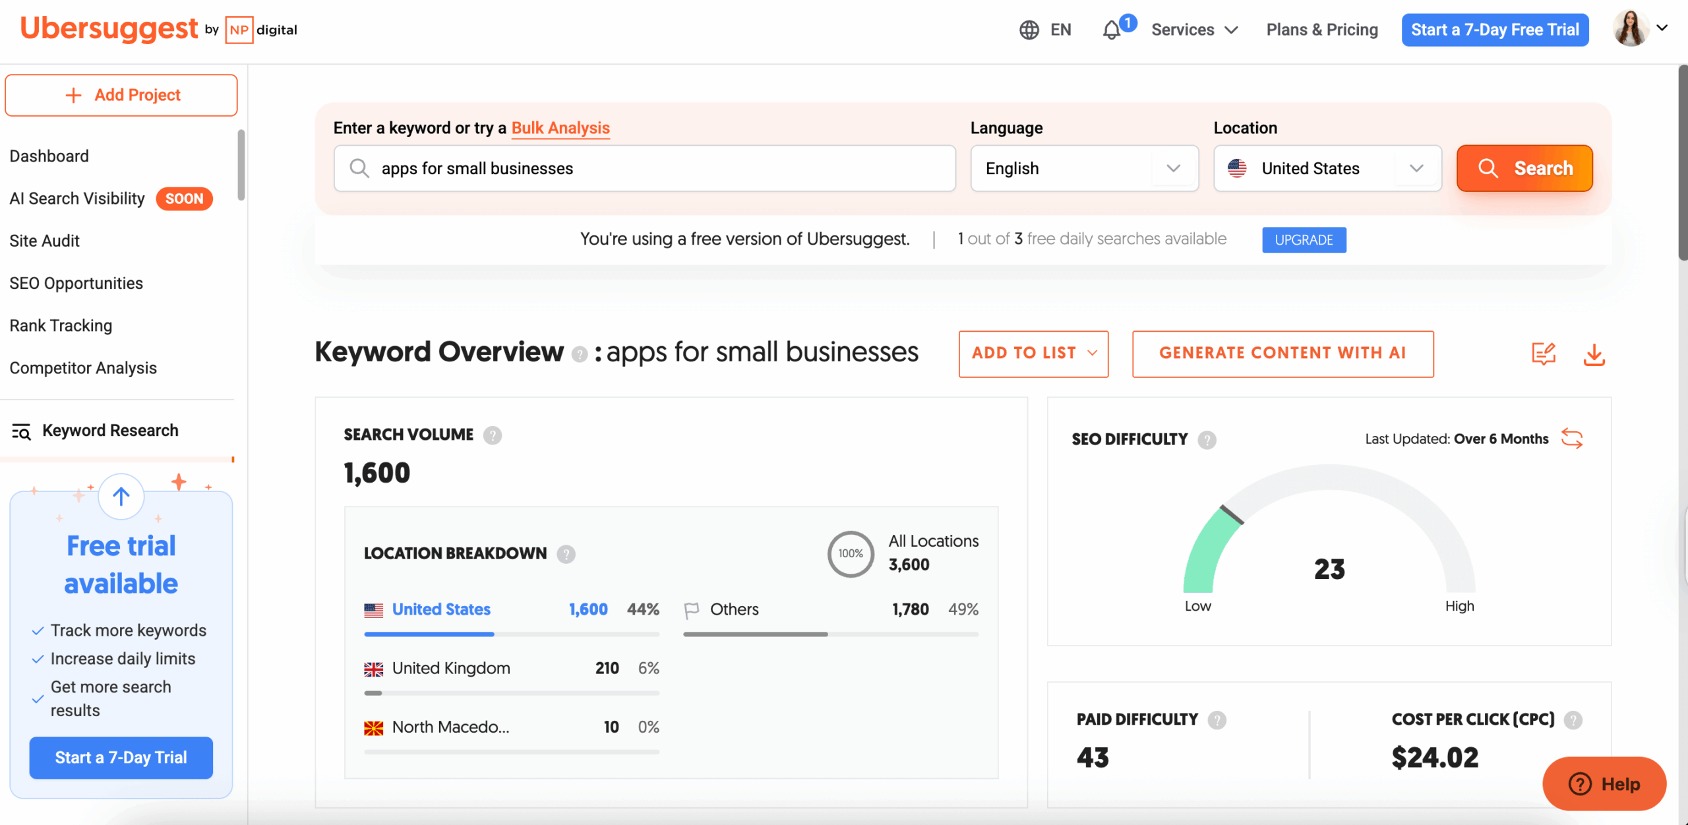Click the magnifier icon in keyword field

[359, 168]
